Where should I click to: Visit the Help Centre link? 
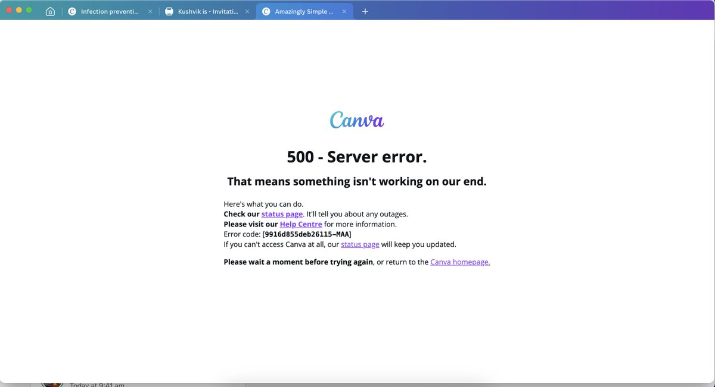point(301,224)
